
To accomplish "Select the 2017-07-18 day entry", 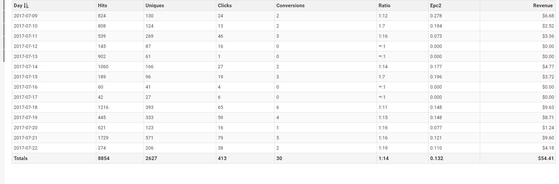I will click(26, 107).
